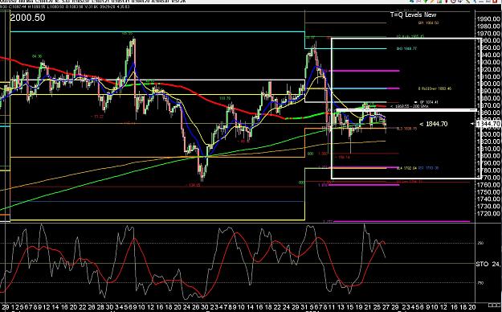Screen dimensions: 502x312
Task: Select the T=Q Levels New title text
Action: click(413, 14)
